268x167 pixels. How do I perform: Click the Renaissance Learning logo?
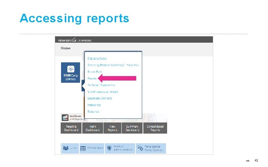click(75, 40)
